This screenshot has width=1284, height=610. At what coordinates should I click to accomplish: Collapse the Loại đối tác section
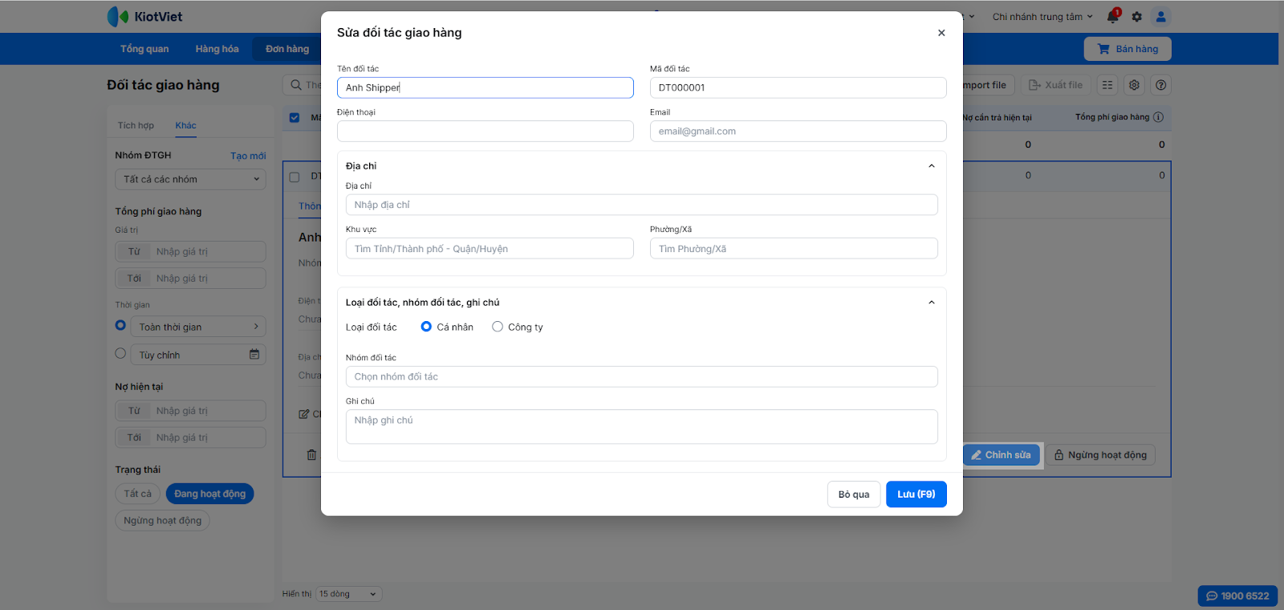click(x=931, y=303)
